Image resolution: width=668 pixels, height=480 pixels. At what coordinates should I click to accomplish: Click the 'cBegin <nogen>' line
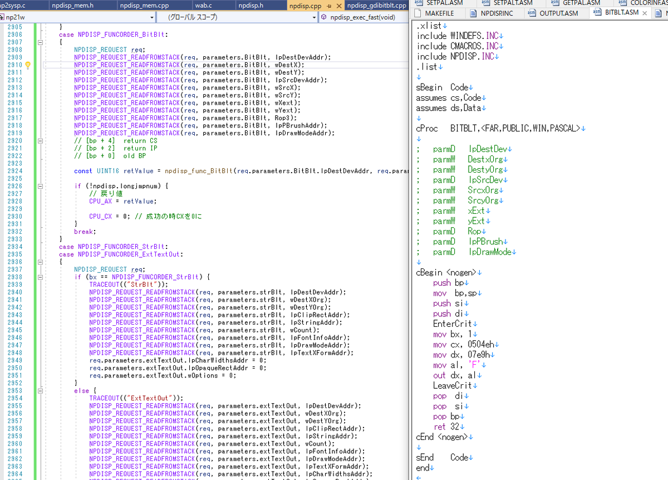click(447, 273)
